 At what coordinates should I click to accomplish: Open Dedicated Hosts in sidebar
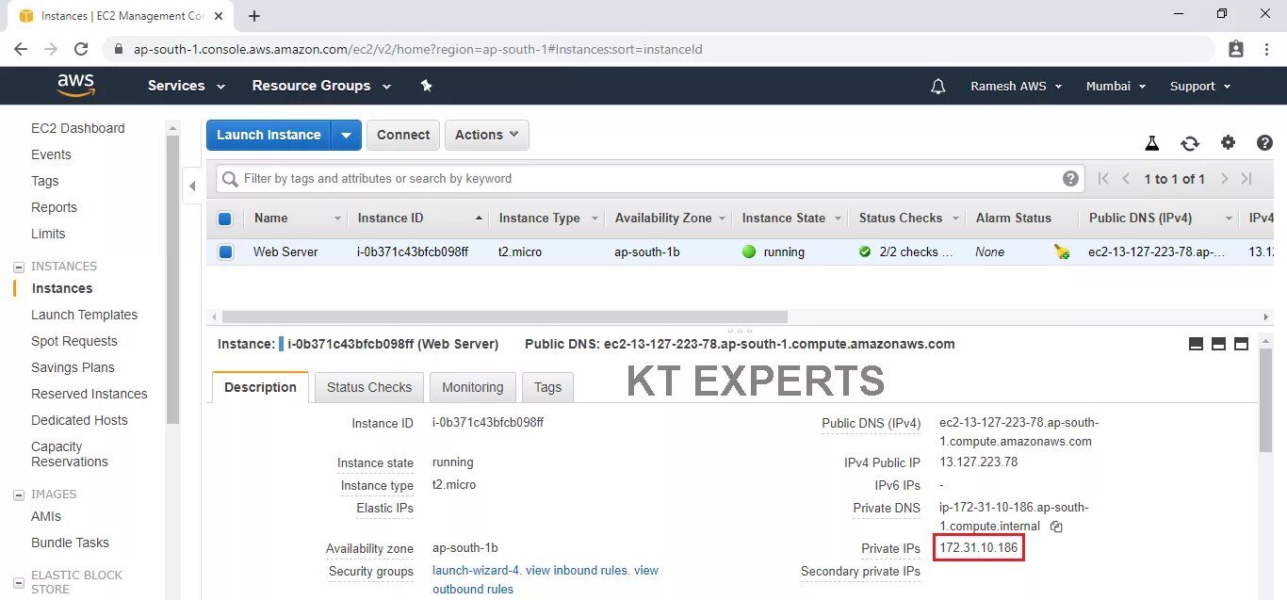coord(79,420)
